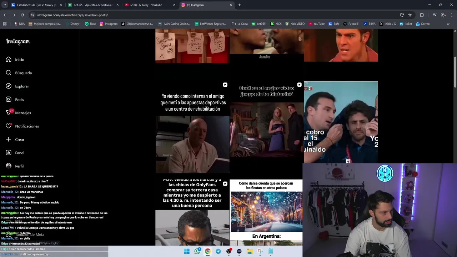Open Notificaciones heart icon
Viewport: 457px width, 257px height.
(9, 126)
